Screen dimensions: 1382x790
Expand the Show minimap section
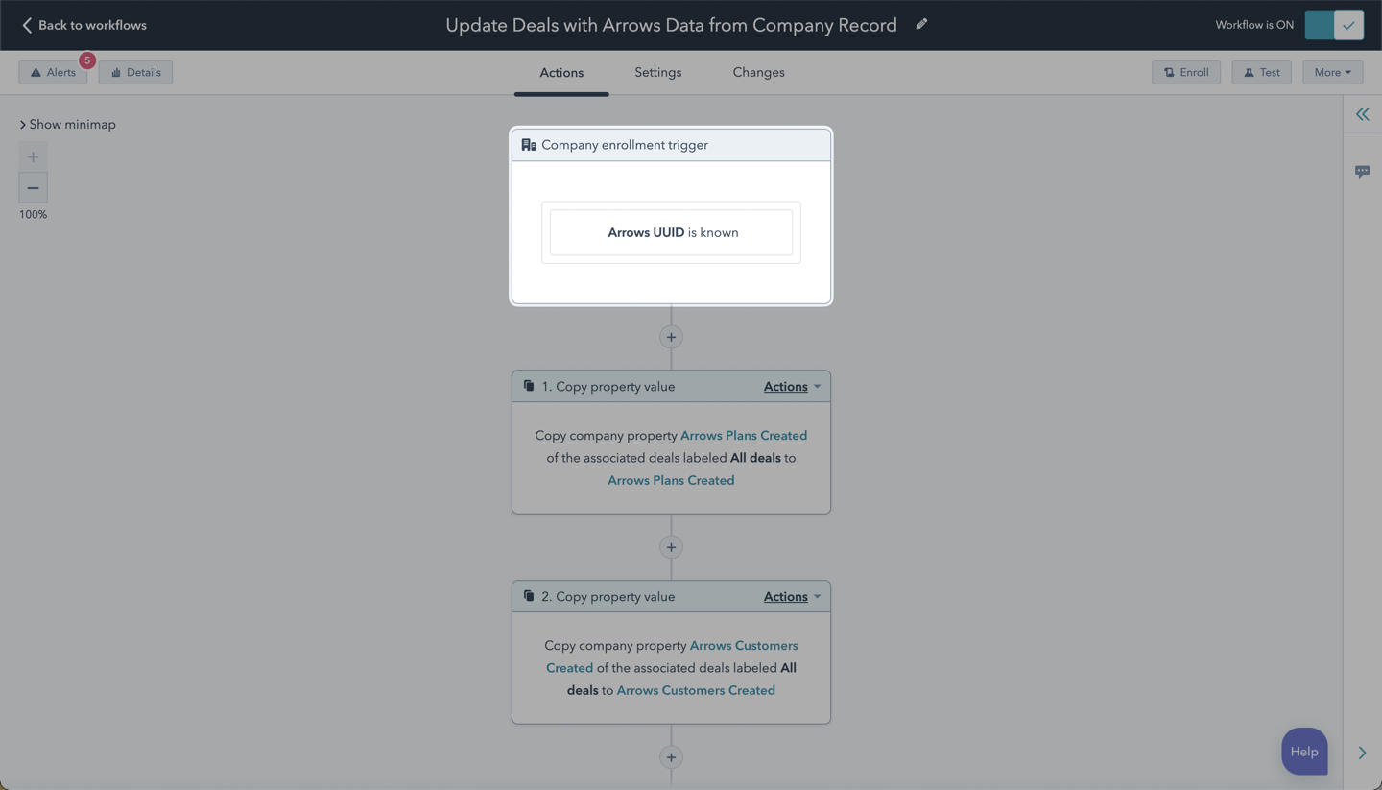[67, 124]
